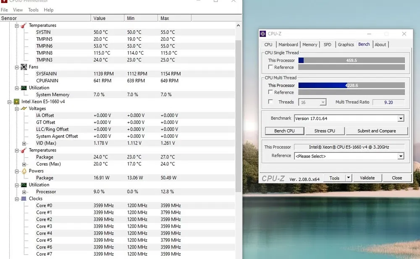Toggle Reference checkbox under CPU Multi Thread

[x=270, y=92]
